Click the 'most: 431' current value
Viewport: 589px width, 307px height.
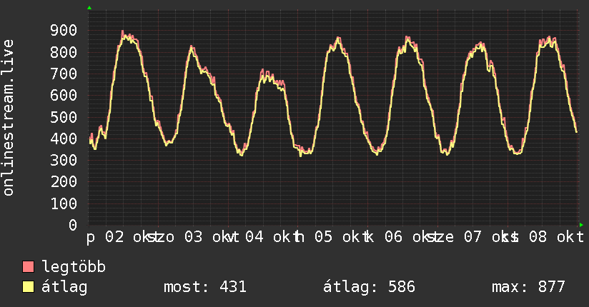point(205,287)
